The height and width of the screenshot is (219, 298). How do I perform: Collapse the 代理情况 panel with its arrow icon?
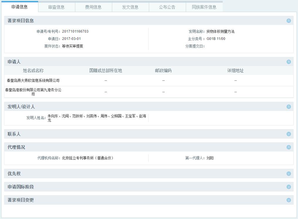pos(289,147)
